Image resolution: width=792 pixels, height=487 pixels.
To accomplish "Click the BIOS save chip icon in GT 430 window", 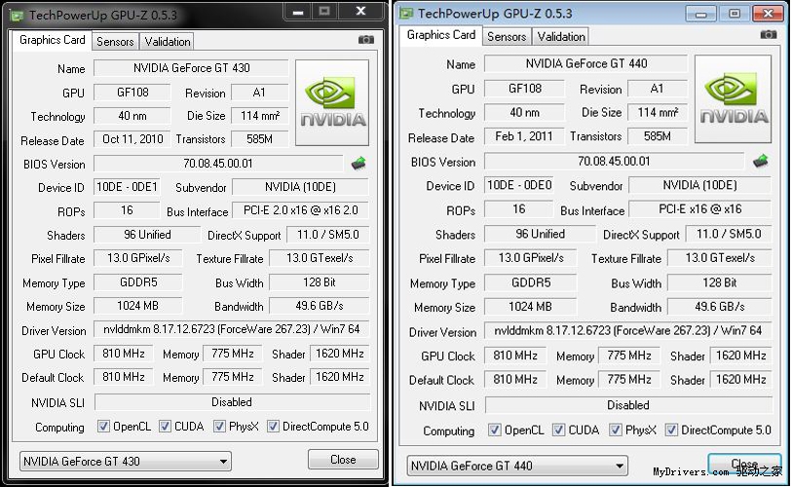I will pyautogui.click(x=358, y=164).
